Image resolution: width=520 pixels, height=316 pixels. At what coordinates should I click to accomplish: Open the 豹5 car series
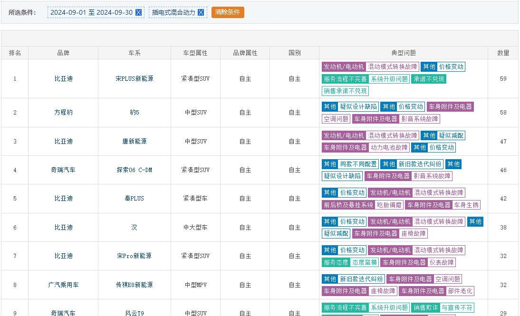tap(135, 113)
